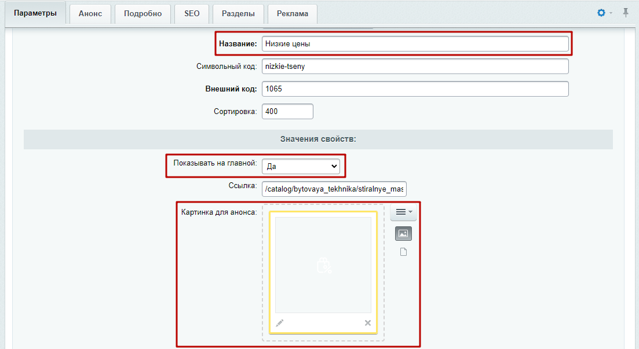The height and width of the screenshot is (349, 639).
Task: Click the 'Символьный код:' label
Action: [226, 67]
